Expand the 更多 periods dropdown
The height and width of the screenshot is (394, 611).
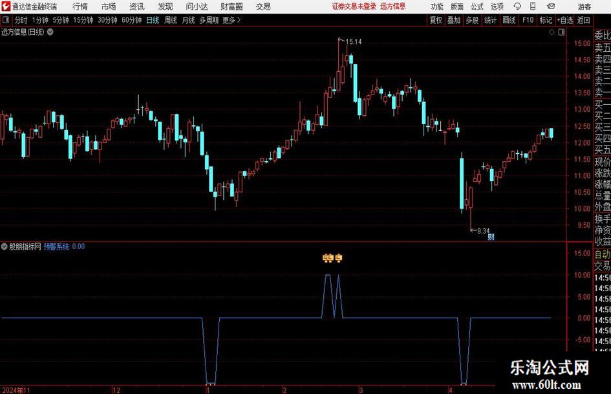pos(232,20)
